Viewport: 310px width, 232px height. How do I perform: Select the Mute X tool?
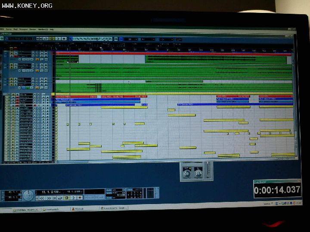point(92,39)
